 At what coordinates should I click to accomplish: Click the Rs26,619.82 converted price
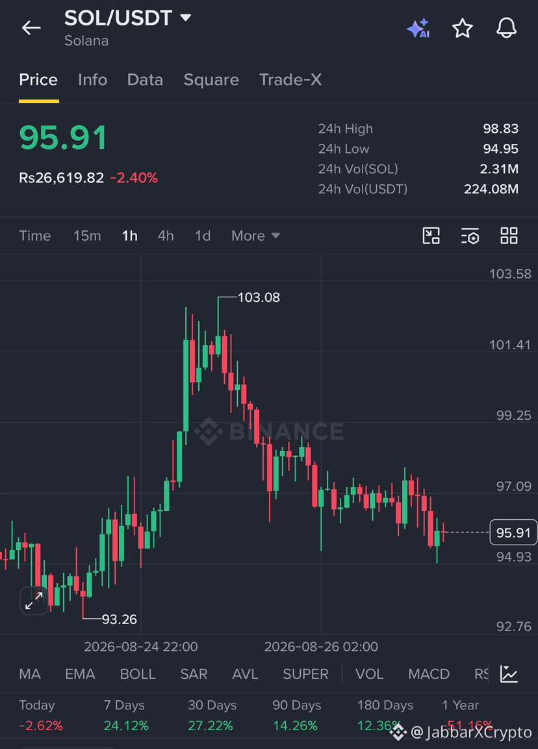[x=61, y=178]
